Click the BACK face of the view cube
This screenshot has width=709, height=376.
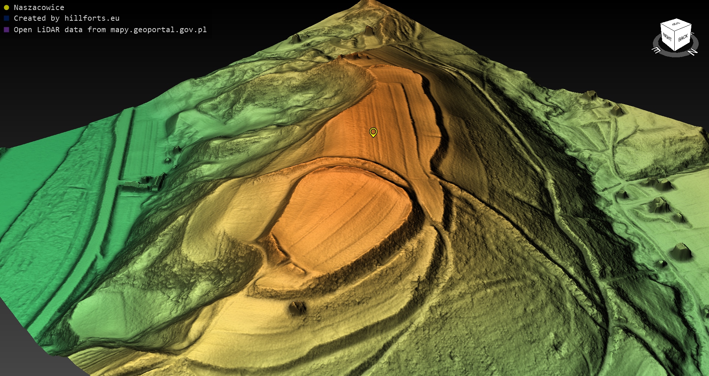click(683, 38)
